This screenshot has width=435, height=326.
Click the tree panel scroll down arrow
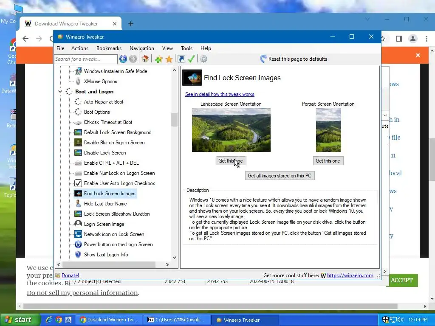point(174,258)
